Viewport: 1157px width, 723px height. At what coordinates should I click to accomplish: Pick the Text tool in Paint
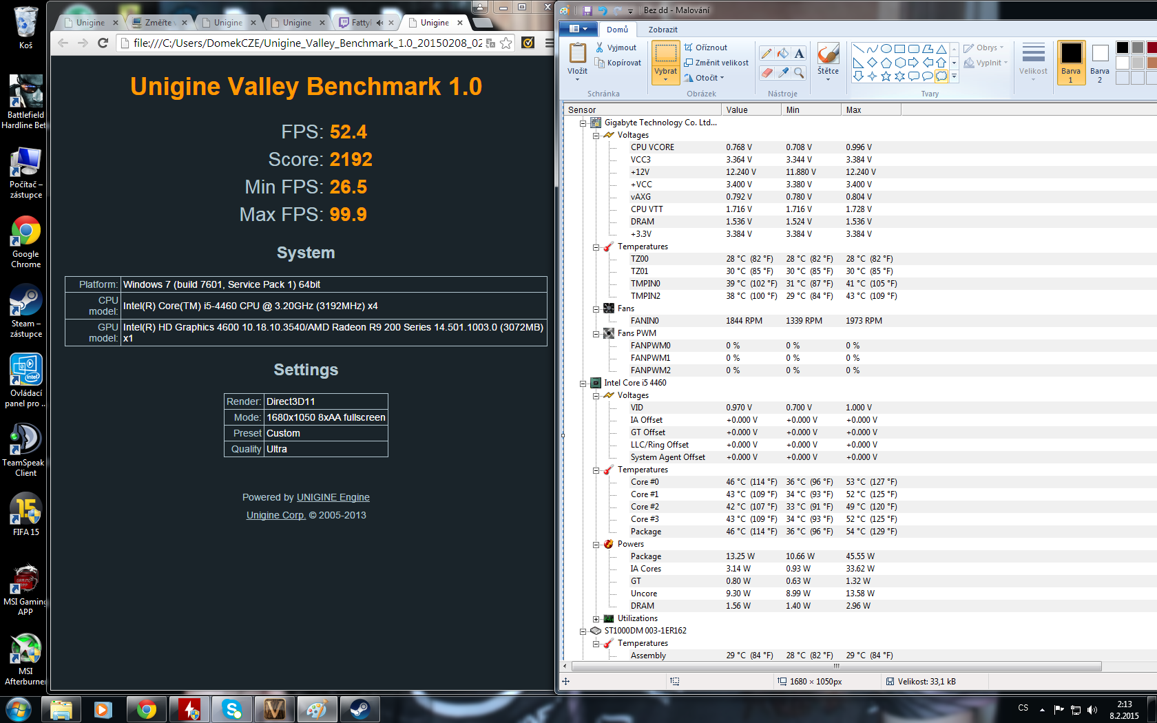pyautogui.click(x=799, y=54)
